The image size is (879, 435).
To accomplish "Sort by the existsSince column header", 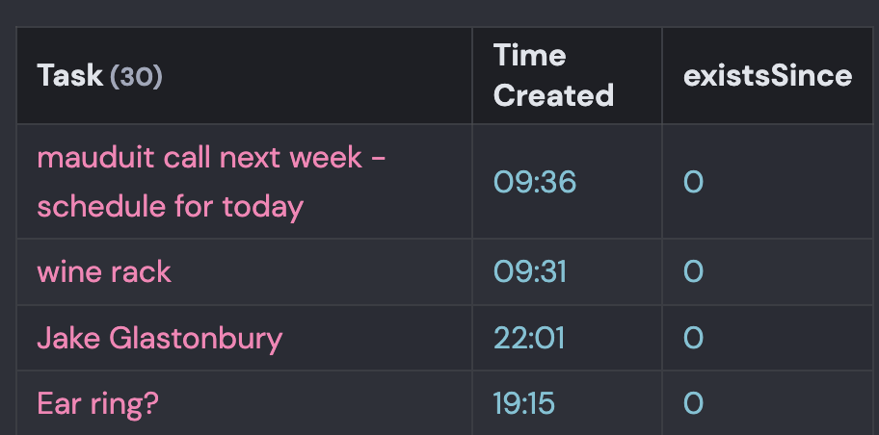I will [x=767, y=76].
